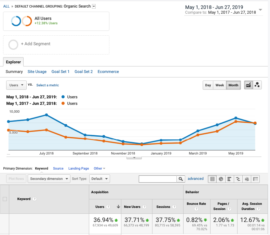The width and height of the screenshot is (270, 235).
Task: Set graph interval to Month
Action: [x=233, y=85]
